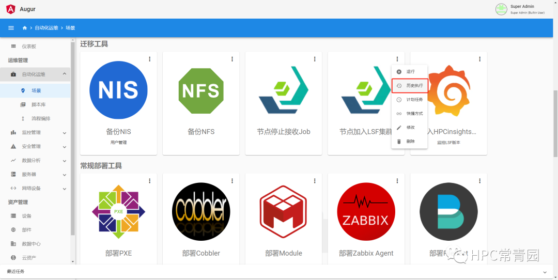Open the three-dot menu on 部署Module card
This screenshot has width=558, height=280.
(x=315, y=181)
